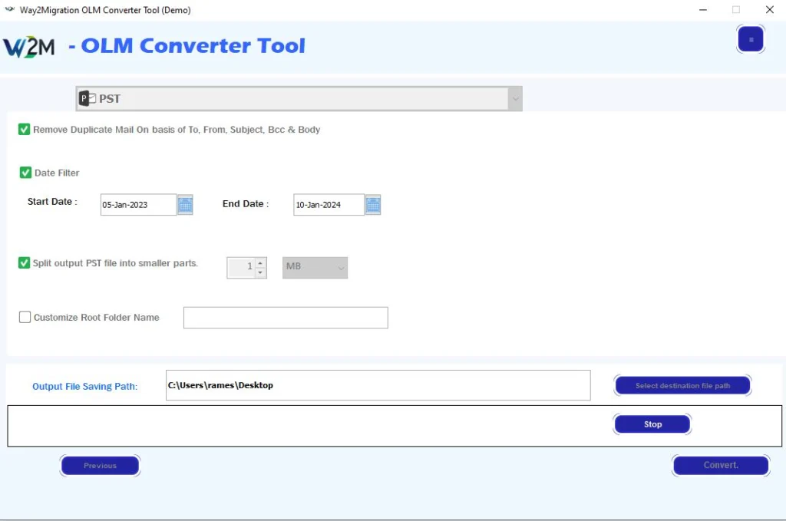Uncheck Remove Duplicate Mail option

coord(25,130)
